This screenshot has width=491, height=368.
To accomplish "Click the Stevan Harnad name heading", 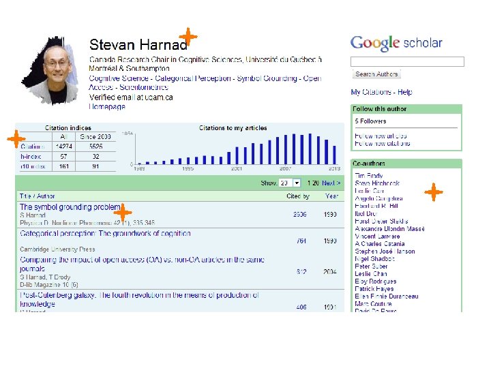I will [x=138, y=45].
